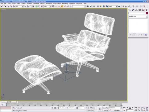Screen dimensions: 149x112
Task: Click the Named Selection Sets icon
Action: [71, 6]
